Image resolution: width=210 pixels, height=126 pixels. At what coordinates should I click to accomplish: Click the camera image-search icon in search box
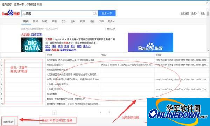(x=95, y=13)
